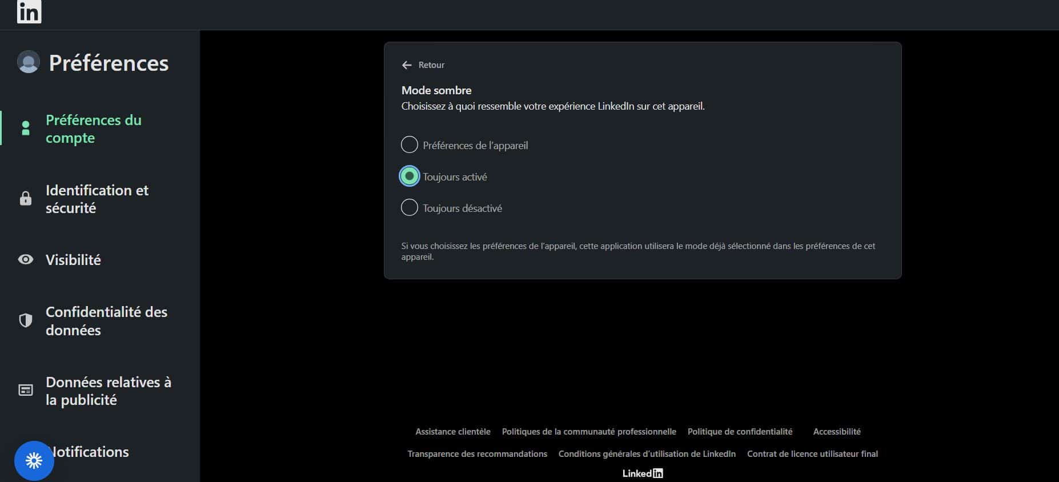Viewport: 1059px width, 482px height.
Task: Choose Toujours désactivé to disable dark mode
Action: 410,208
